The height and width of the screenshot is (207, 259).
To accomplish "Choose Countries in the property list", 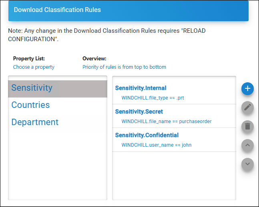I will point(58,105).
